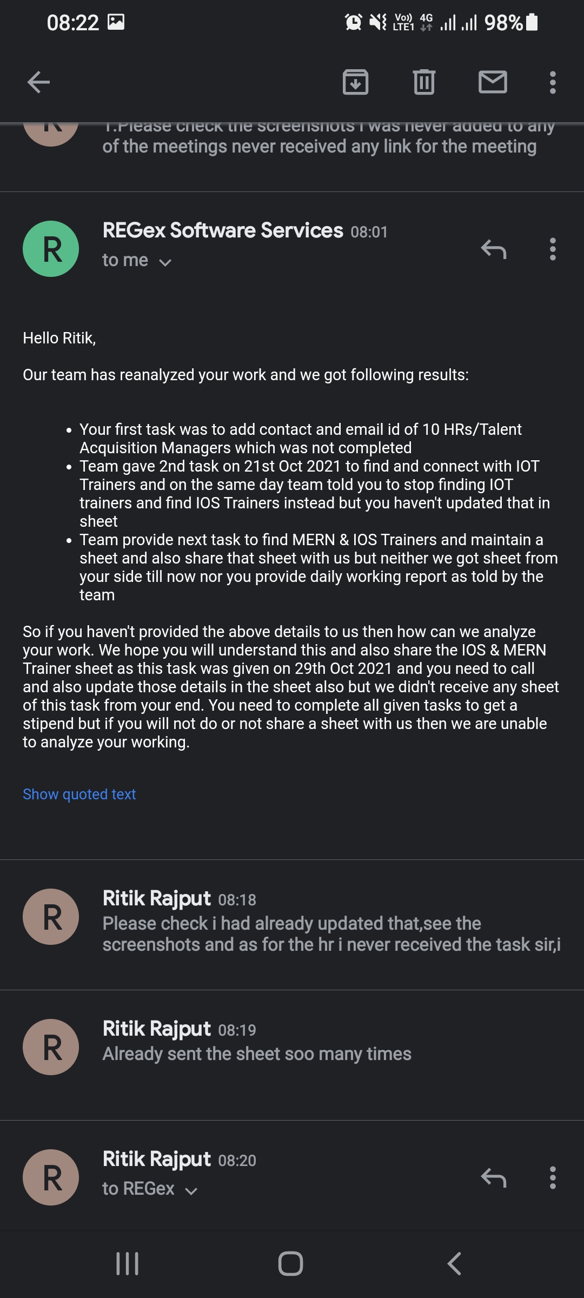
Task: Open top toolbar more options menu
Action: tap(552, 82)
